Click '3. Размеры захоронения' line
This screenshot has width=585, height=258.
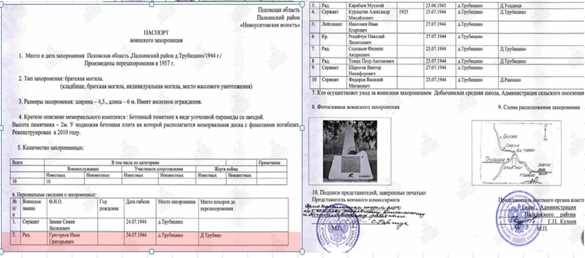110,102
